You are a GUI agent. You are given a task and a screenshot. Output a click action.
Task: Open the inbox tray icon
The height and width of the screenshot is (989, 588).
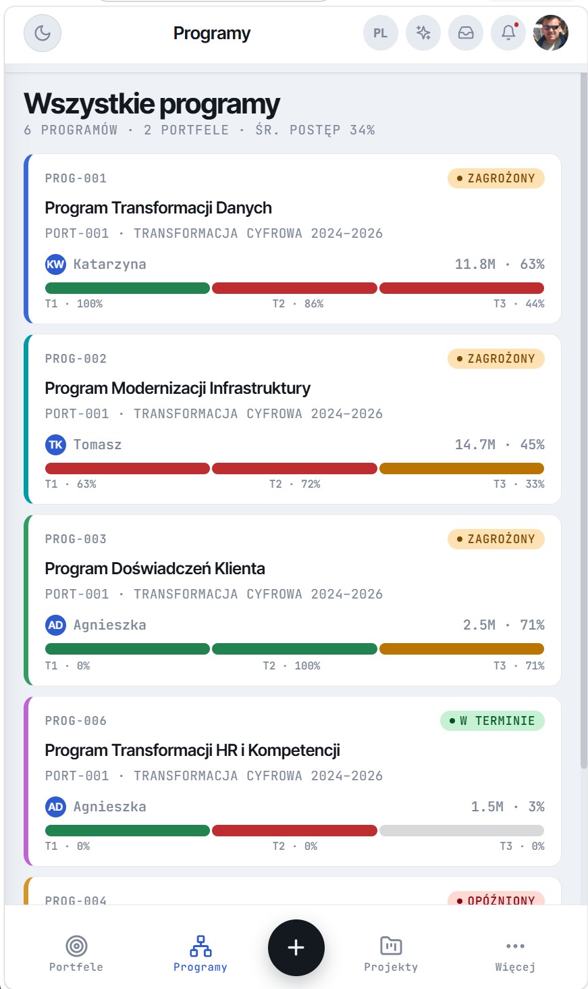click(466, 33)
